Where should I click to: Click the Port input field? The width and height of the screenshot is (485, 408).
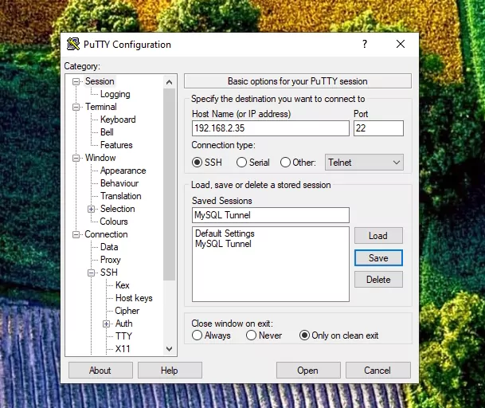click(378, 128)
